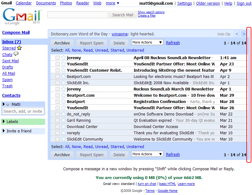Open the Trash folder

coord(7,86)
